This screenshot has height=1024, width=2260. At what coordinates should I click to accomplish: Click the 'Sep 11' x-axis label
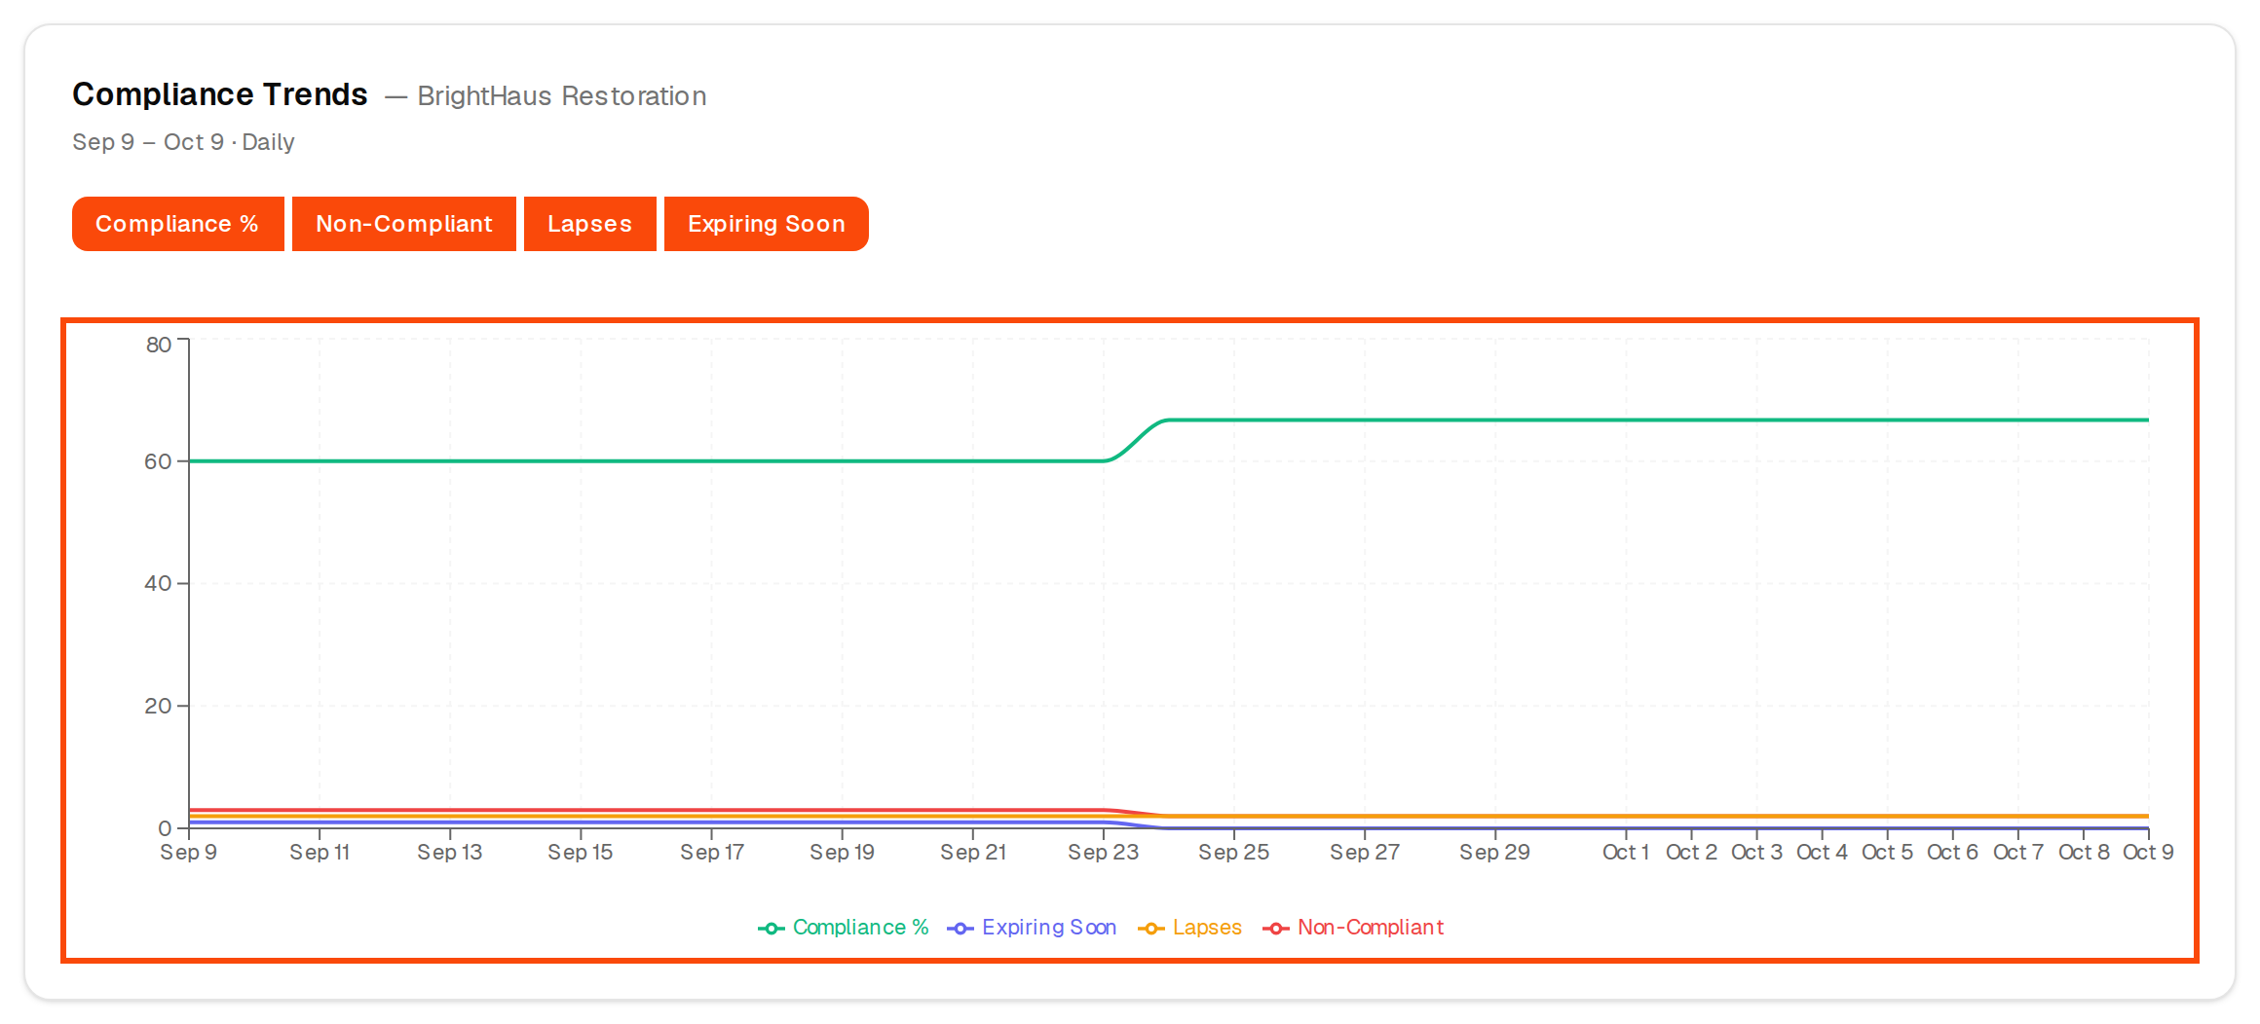[320, 853]
